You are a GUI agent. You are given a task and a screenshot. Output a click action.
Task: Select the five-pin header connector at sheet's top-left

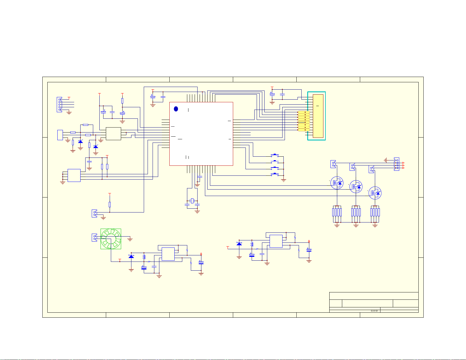click(59, 105)
